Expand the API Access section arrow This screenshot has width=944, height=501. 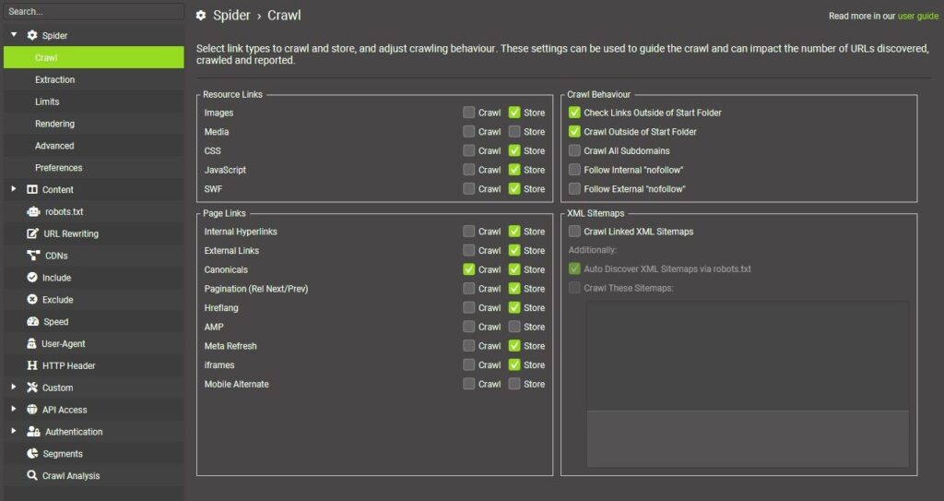(14, 410)
